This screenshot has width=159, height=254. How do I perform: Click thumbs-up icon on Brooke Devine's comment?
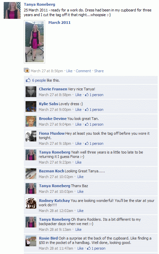click(87, 124)
